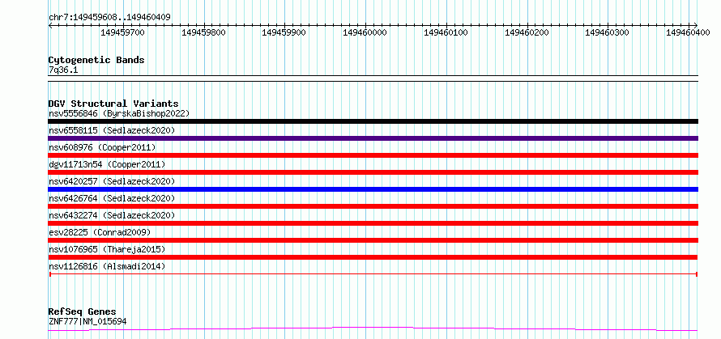Image resolution: width=721 pixels, height=339 pixels.
Task: Click the black nsv5556846 variant bar
Action: (x=373, y=121)
